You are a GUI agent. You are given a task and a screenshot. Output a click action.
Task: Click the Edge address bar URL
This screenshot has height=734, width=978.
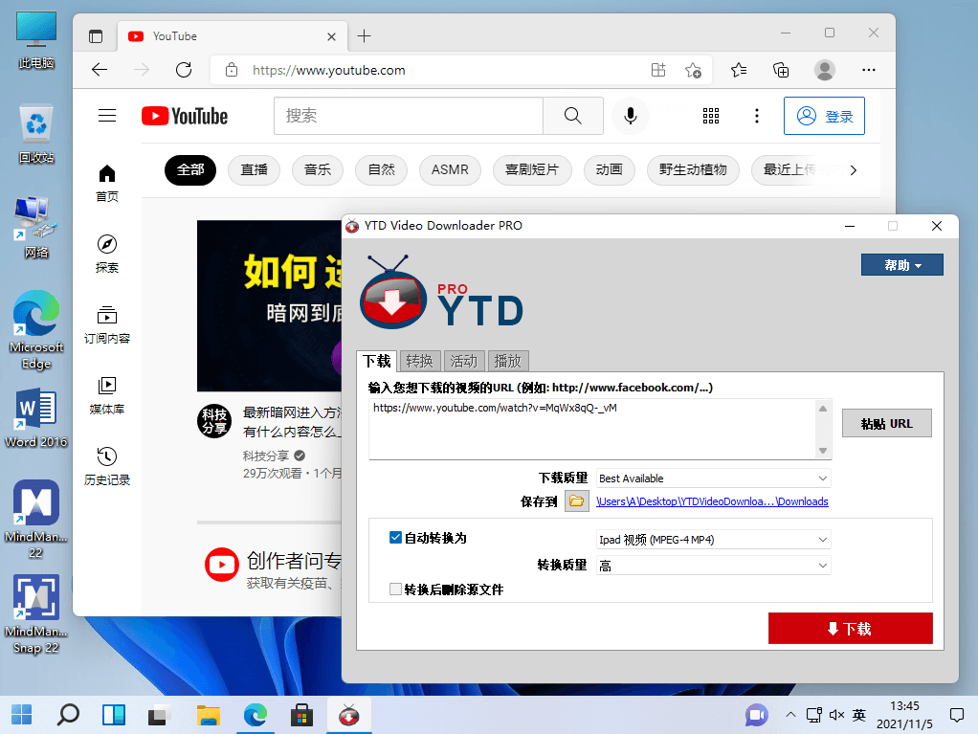tap(328, 70)
